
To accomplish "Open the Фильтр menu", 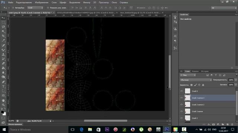I will [x=87, y=3].
